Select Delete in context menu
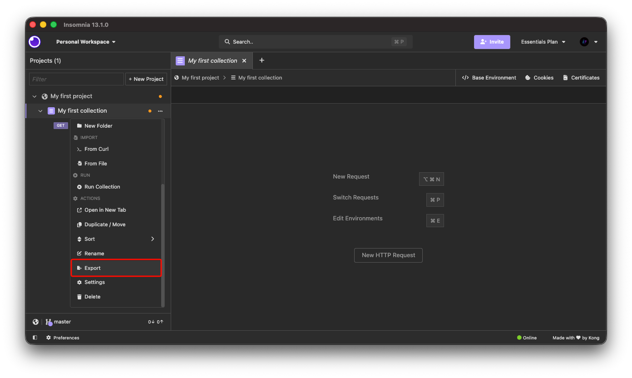Image resolution: width=632 pixels, height=378 pixels. click(x=116, y=297)
